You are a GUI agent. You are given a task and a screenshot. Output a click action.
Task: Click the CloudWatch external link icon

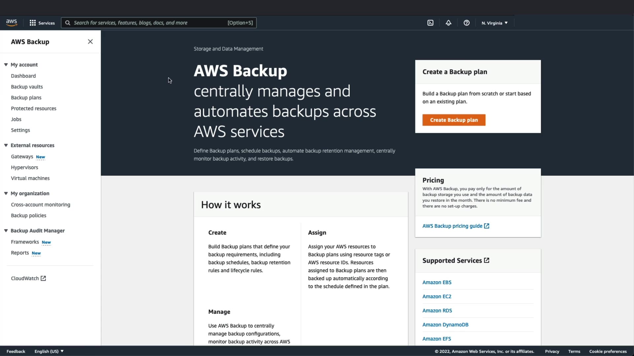(43, 278)
